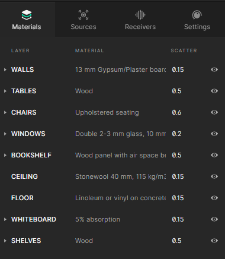Screen dimensions: 225x259
Task: Toggle visibility of TABLES layer
Action: [214, 91]
